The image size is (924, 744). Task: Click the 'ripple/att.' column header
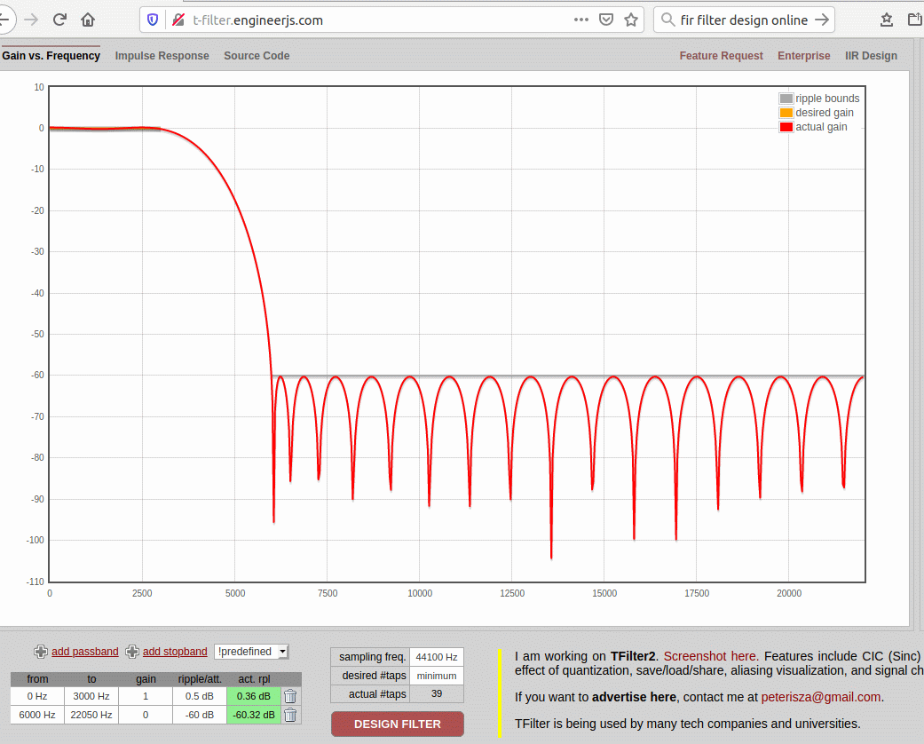click(200, 679)
